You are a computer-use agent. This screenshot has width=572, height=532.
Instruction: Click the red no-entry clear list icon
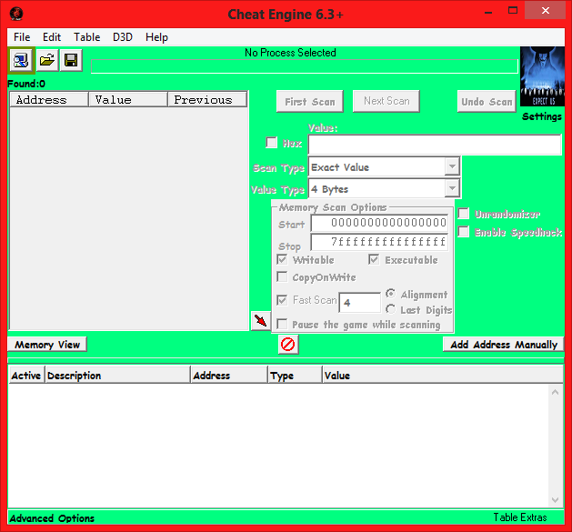point(287,345)
